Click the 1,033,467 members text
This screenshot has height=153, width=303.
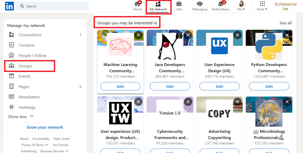pos(269,76)
